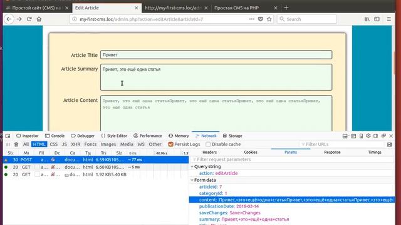Click in the Article Summary textarea
Viewport: 401px width, 225px height.
coord(216,77)
